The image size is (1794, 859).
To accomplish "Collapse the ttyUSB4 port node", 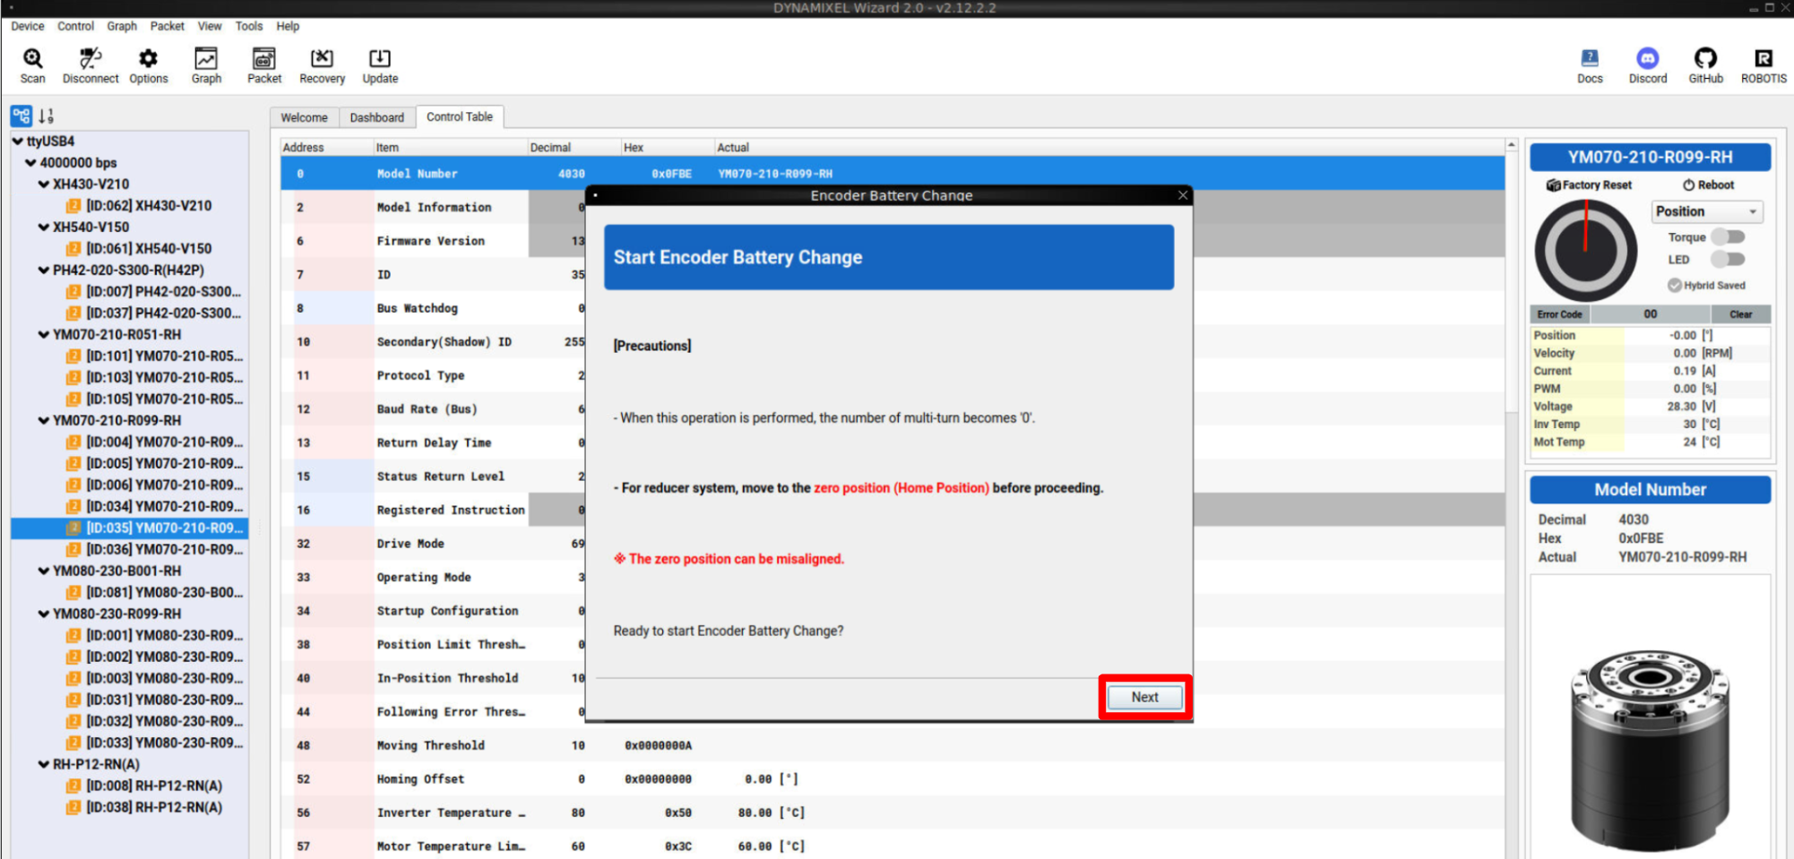I will tap(18, 142).
